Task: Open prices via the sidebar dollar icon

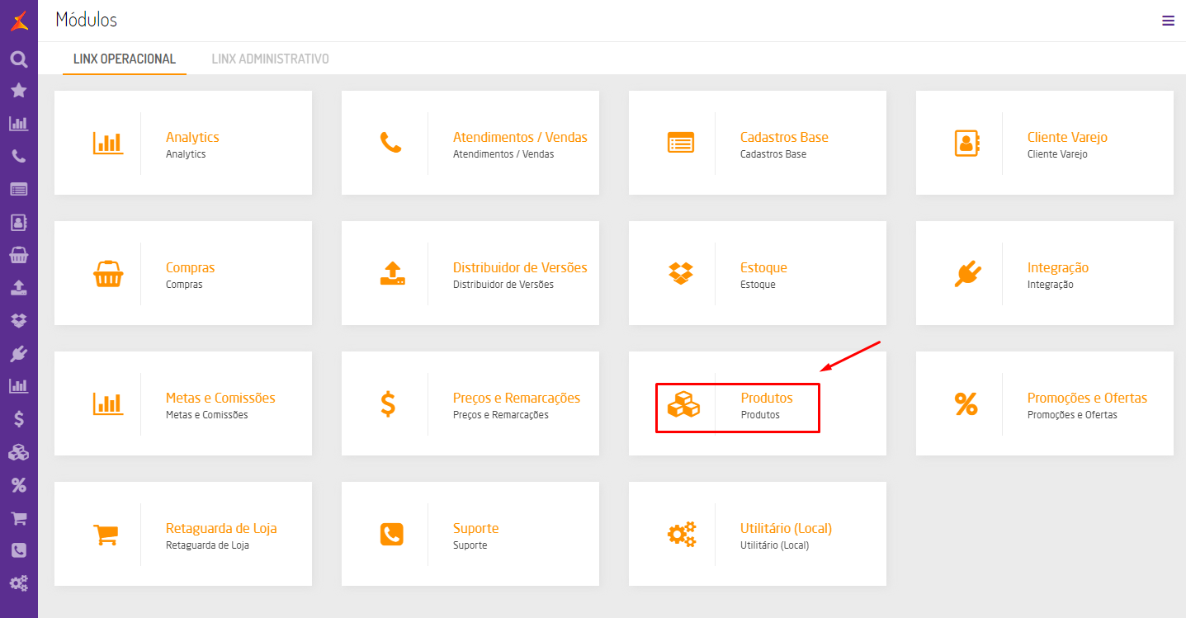Action: 19,418
